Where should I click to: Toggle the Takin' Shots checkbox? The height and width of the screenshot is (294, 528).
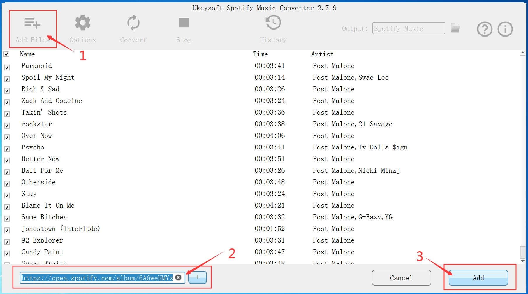(x=7, y=114)
